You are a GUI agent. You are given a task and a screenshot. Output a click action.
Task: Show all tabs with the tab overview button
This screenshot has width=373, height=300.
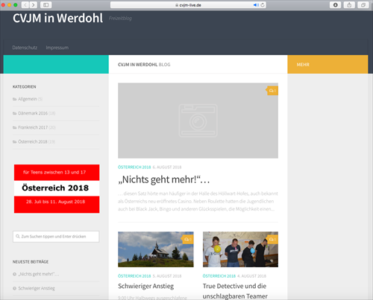click(363, 4)
